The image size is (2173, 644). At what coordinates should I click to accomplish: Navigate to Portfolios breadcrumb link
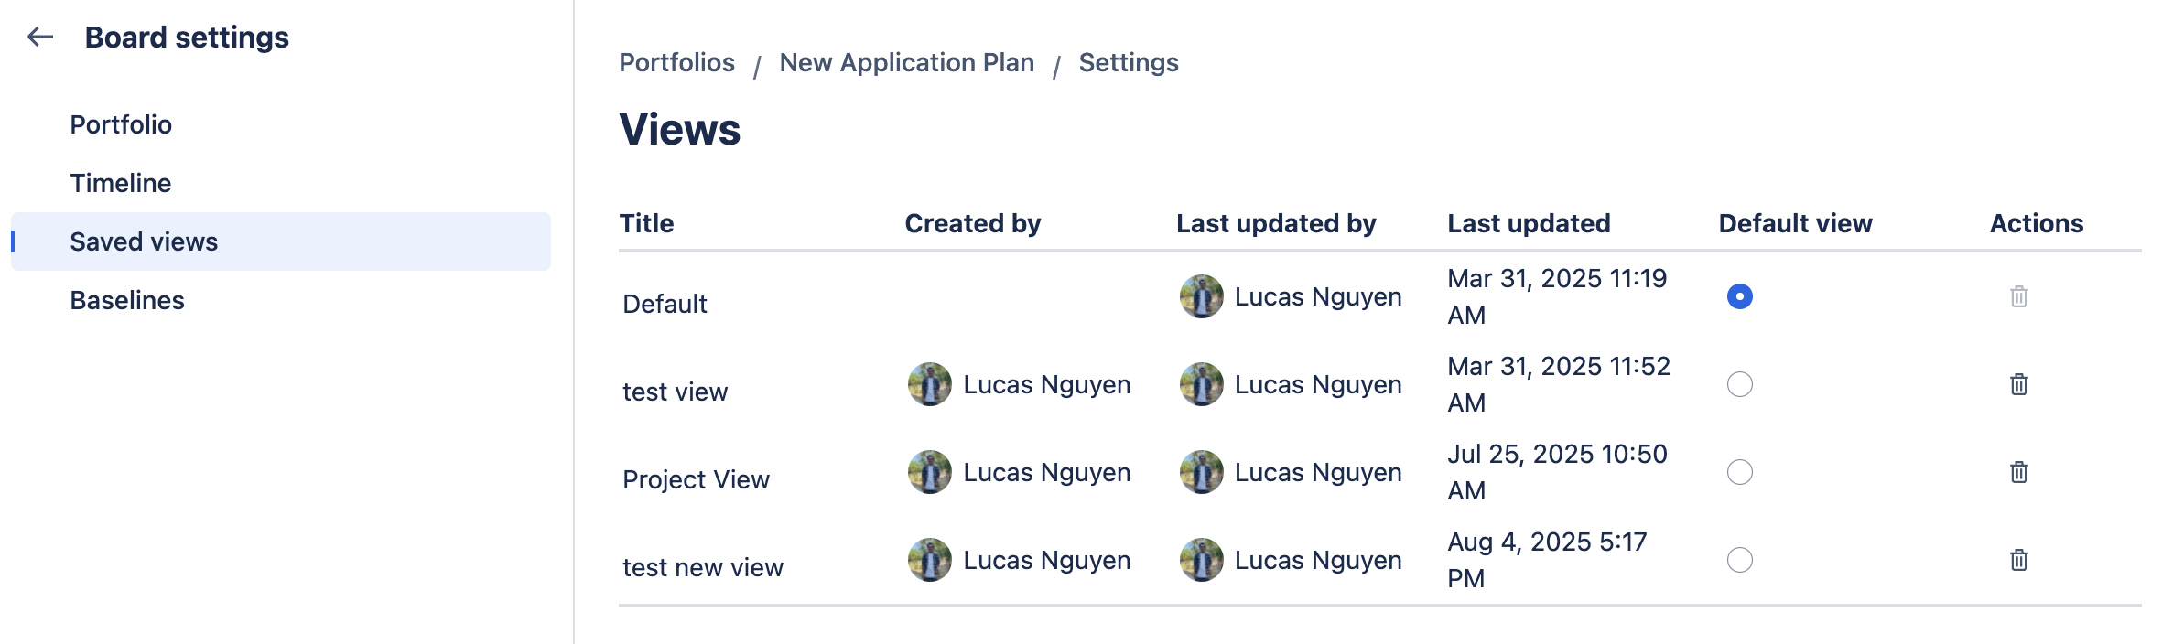(x=676, y=62)
